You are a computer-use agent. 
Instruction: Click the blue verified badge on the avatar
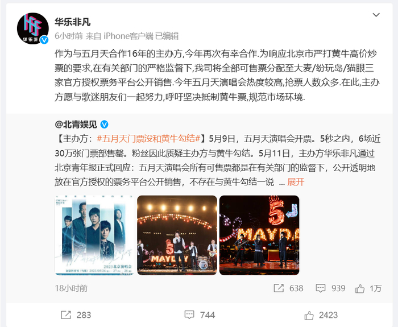44,40
